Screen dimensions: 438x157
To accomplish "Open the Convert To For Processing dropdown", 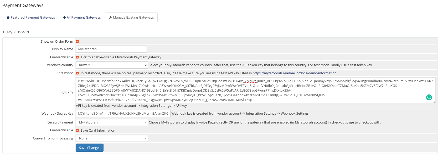I will coord(112,138).
